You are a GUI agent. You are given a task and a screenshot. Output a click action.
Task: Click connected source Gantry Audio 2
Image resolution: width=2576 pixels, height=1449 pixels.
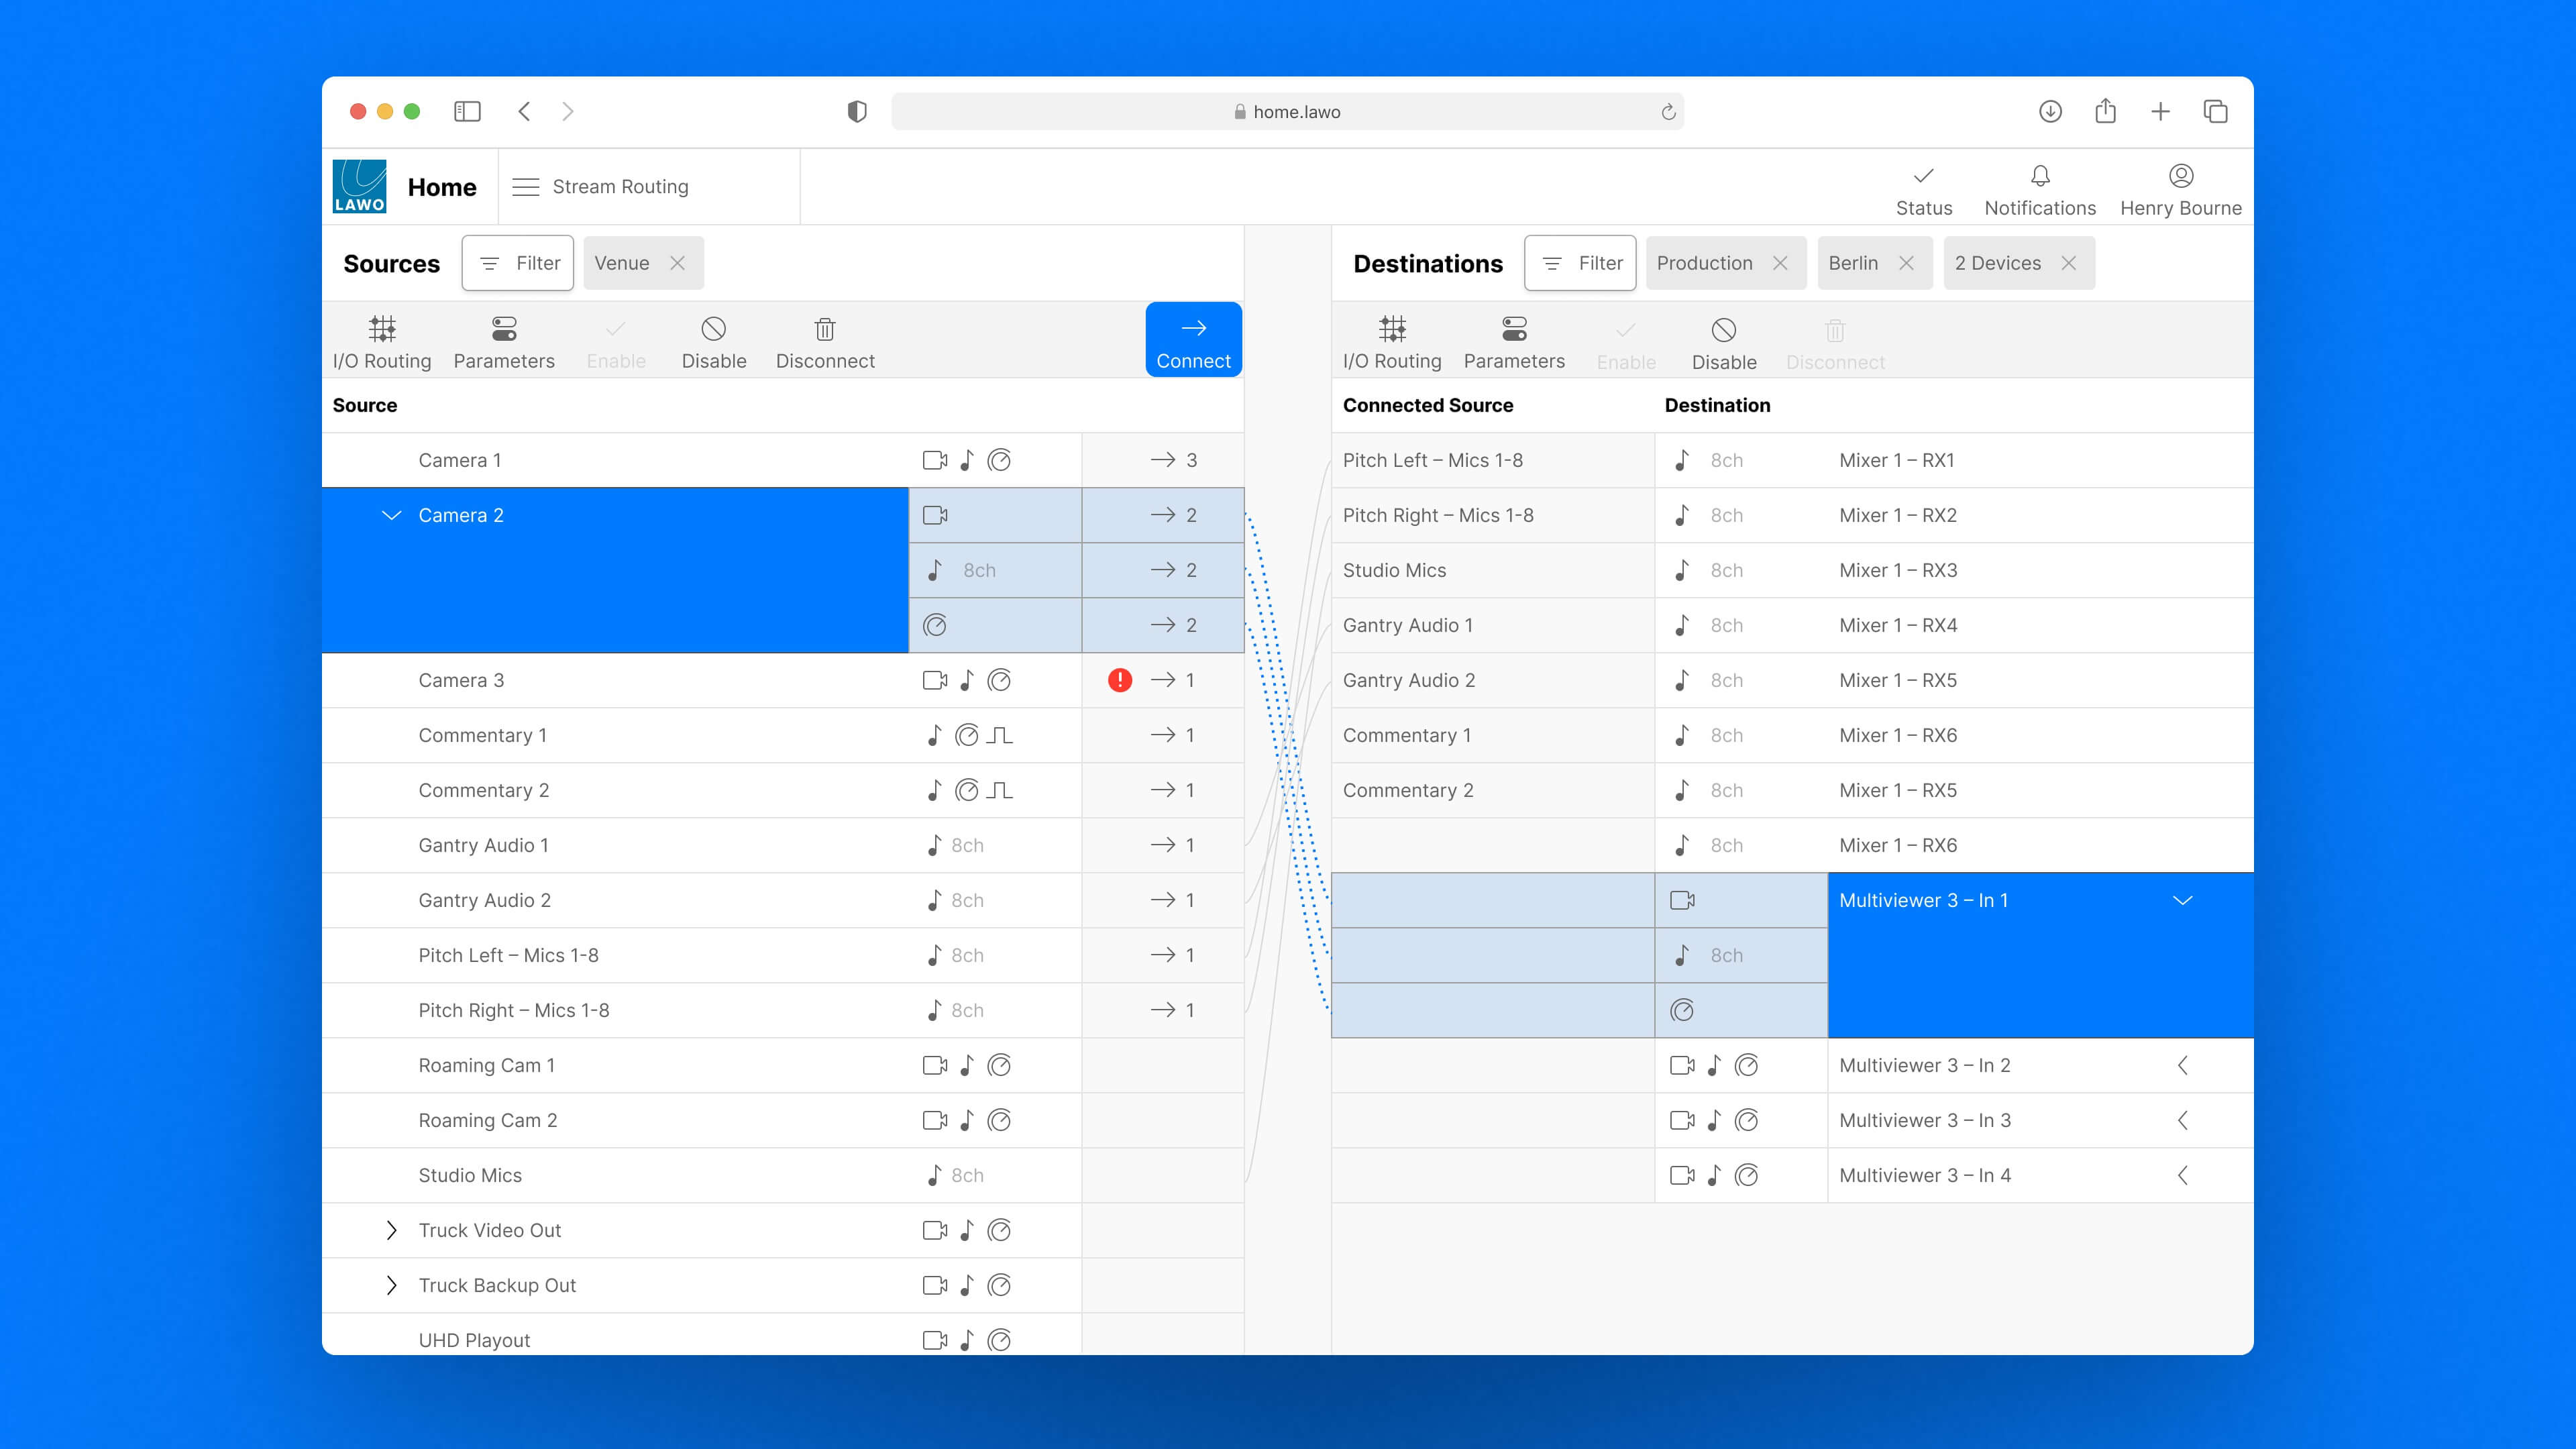1408,680
